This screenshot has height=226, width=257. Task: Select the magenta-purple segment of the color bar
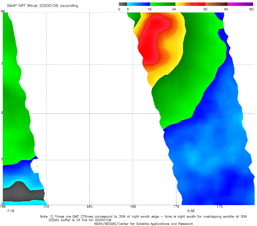pos(240,4)
